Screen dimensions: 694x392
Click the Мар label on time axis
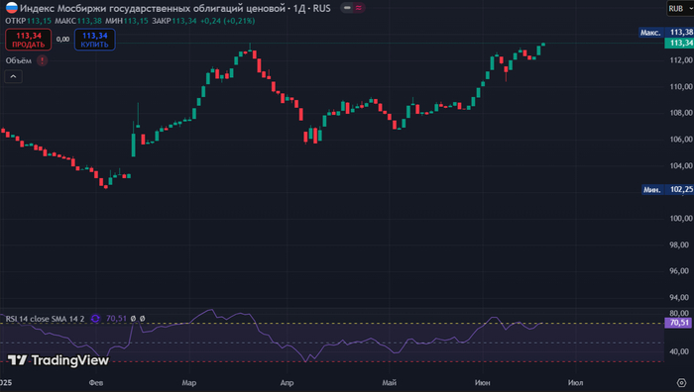pyautogui.click(x=189, y=383)
